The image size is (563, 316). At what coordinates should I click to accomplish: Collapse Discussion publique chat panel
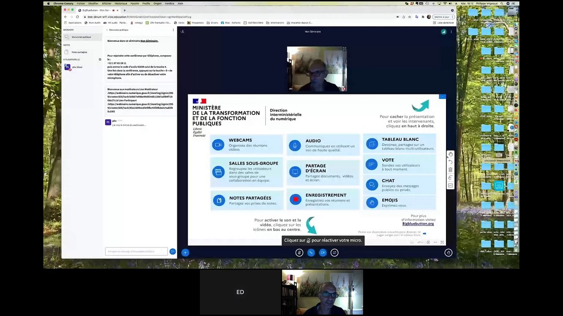[117, 30]
